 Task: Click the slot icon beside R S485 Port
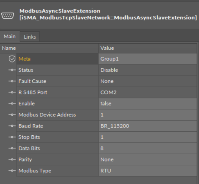point(12,92)
